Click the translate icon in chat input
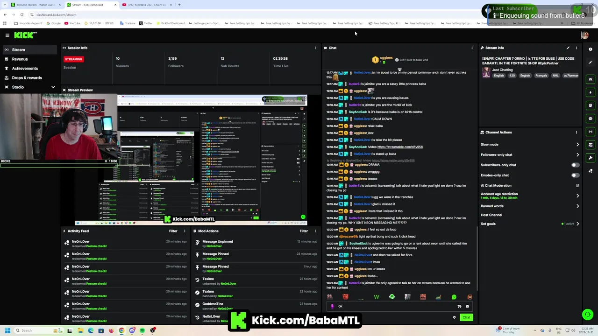This screenshot has width=598, height=336. point(459,307)
